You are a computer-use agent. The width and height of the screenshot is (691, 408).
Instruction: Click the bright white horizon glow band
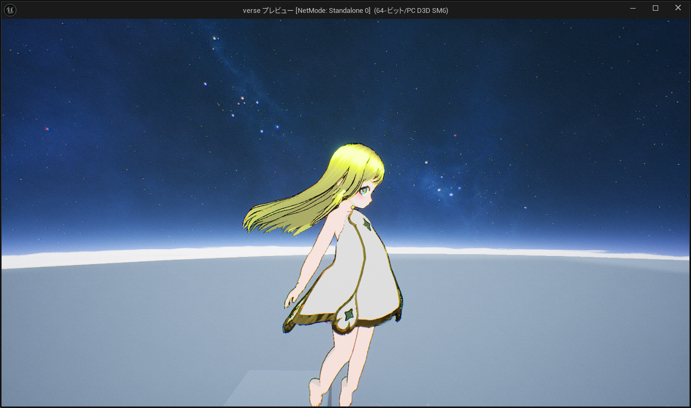pos(134,258)
